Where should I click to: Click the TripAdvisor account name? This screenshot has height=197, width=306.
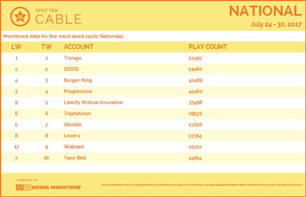point(77,114)
